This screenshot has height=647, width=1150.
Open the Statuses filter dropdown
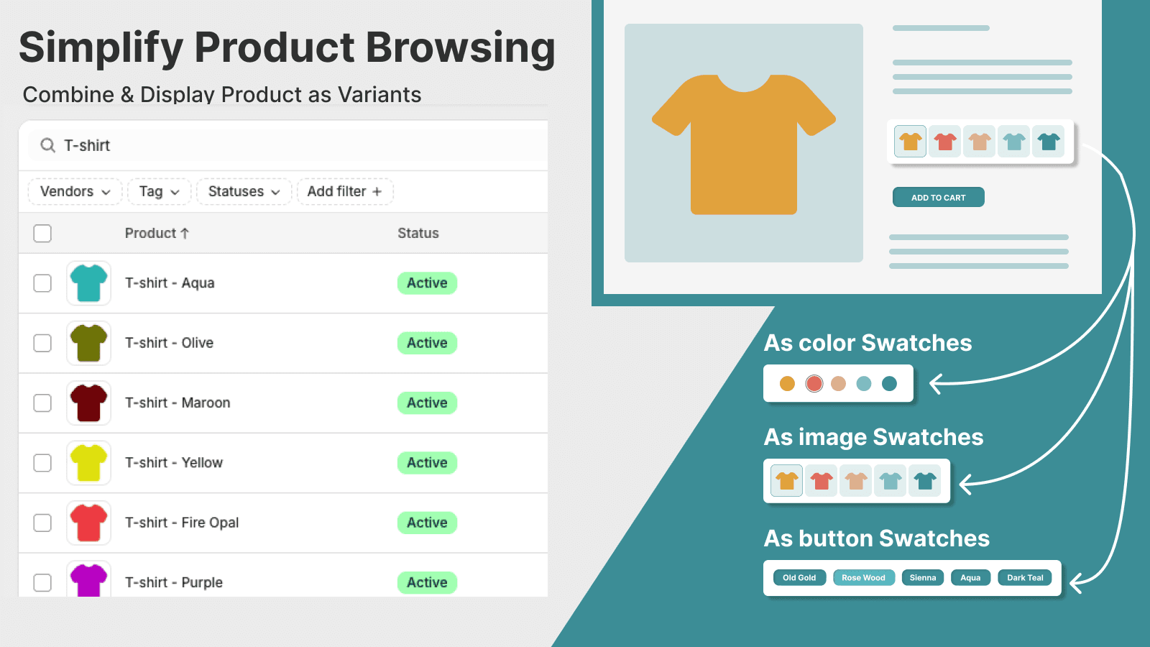click(244, 192)
